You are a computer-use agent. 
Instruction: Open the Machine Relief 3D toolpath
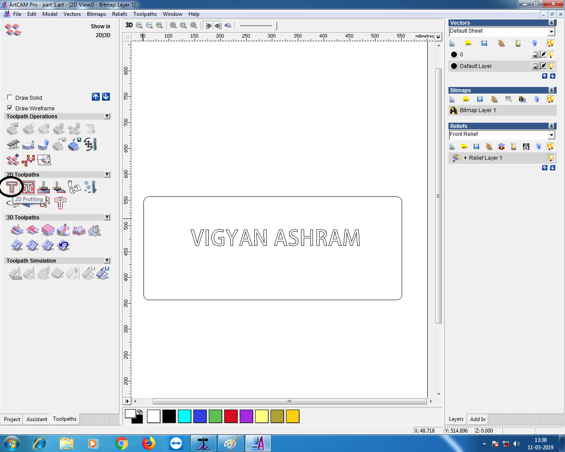click(17, 230)
